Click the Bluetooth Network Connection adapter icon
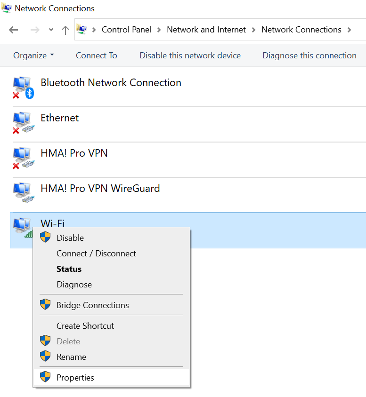This screenshot has width=366, height=397. click(x=22, y=87)
